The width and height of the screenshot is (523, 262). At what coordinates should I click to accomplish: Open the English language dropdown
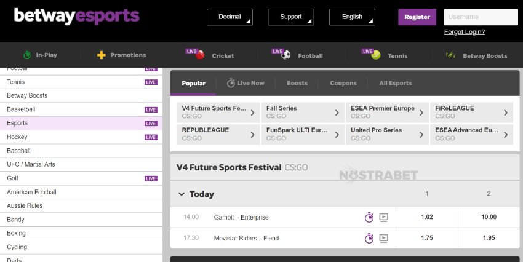(x=352, y=17)
